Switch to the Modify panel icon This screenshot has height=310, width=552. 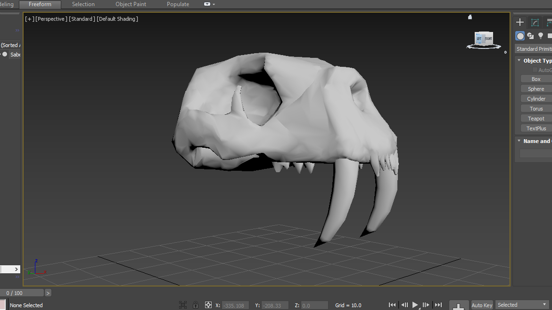pos(535,22)
